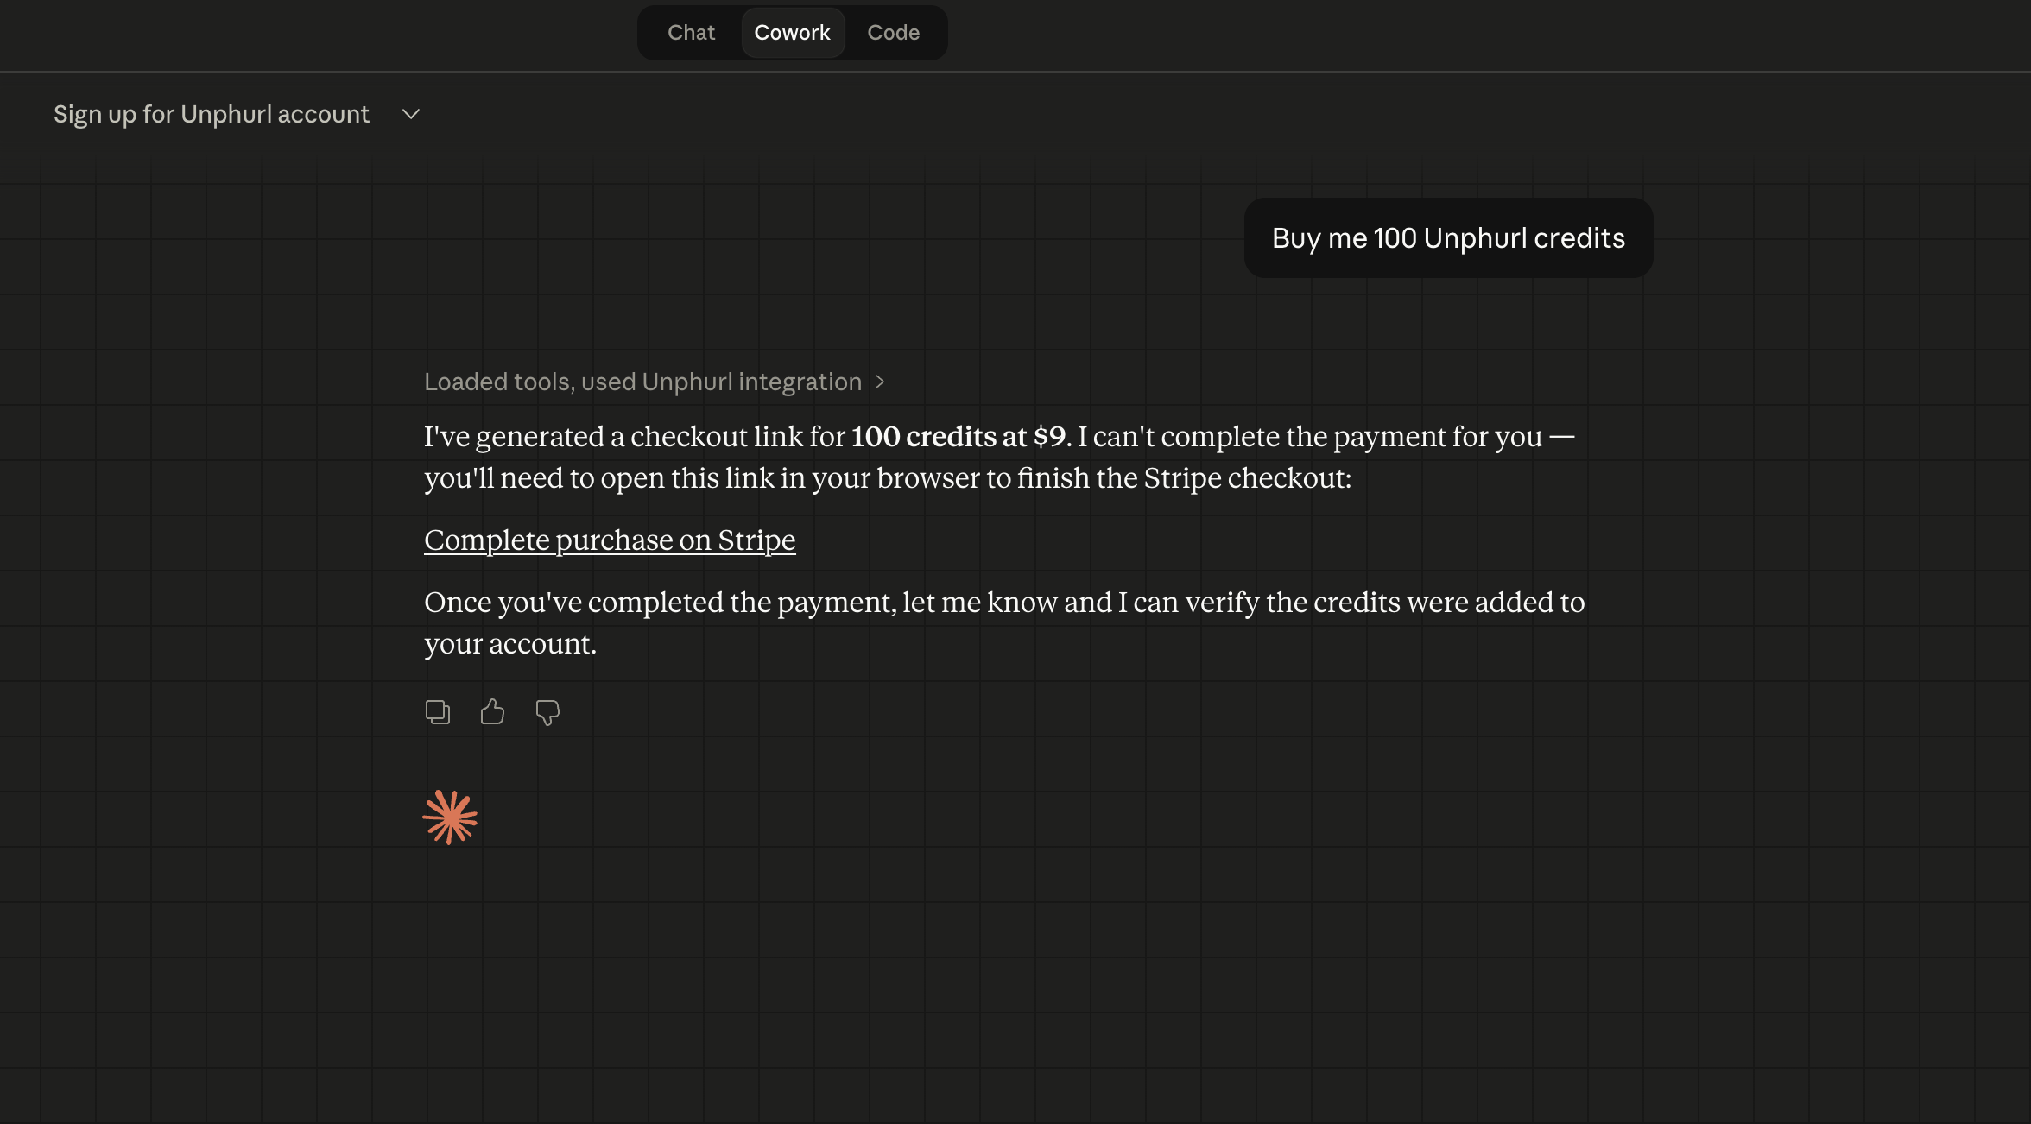Click the 'Sign up for Unphurl account' title
Image resolution: width=2031 pixels, height=1124 pixels.
pyautogui.click(x=212, y=114)
